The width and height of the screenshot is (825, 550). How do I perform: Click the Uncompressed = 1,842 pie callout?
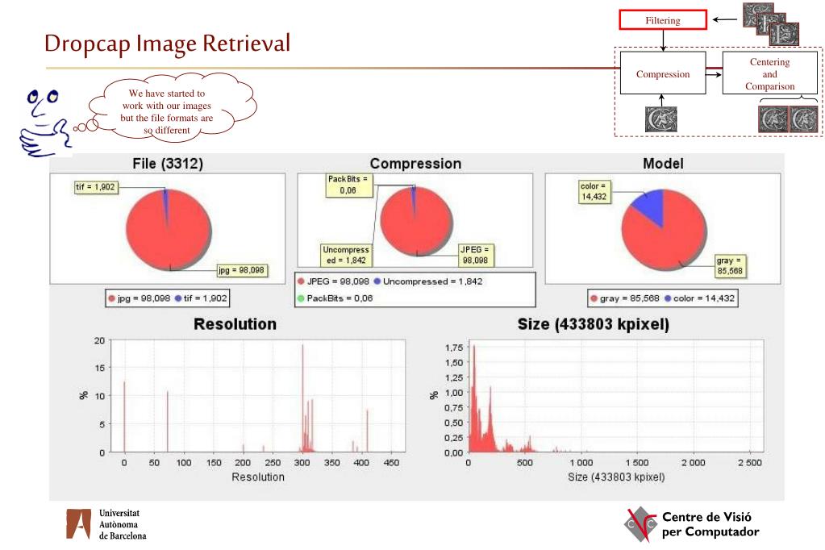[346, 255]
